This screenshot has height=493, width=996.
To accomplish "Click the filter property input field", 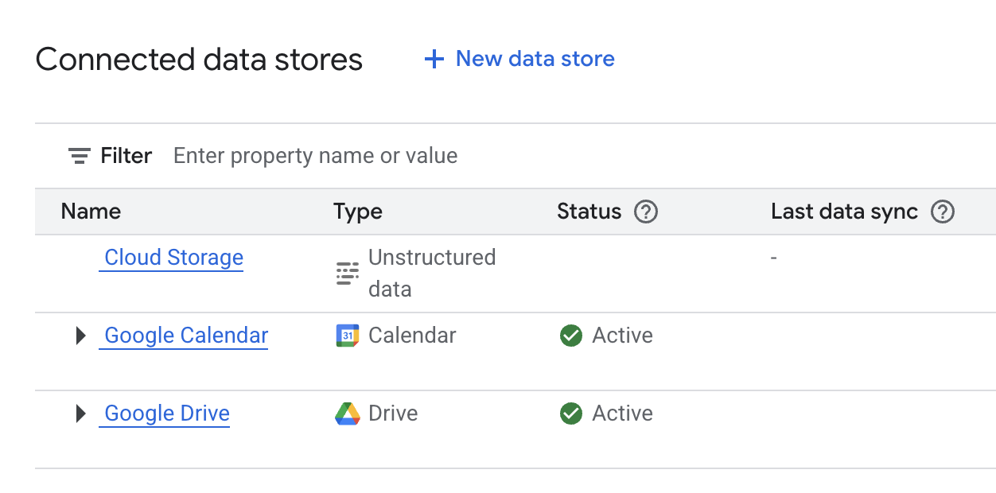I will (315, 155).
